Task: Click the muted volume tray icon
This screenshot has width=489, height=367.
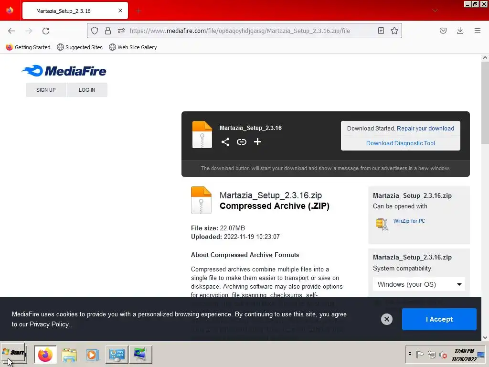Action: click(x=443, y=355)
